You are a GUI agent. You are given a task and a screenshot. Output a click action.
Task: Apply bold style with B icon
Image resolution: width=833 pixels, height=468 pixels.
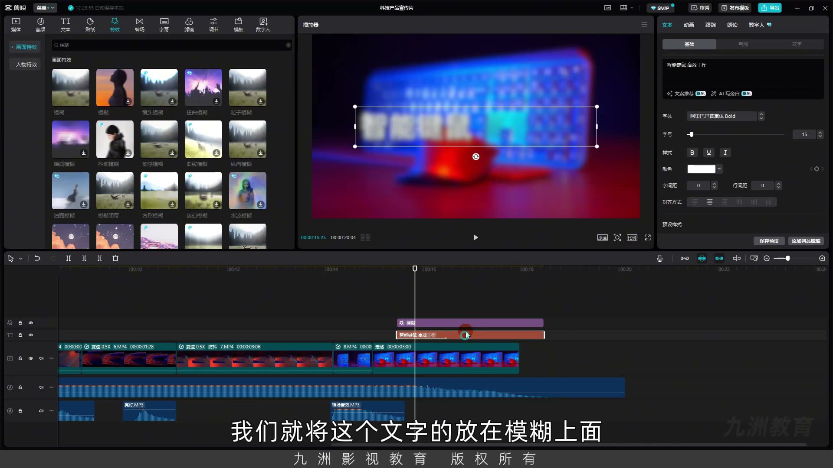click(692, 153)
